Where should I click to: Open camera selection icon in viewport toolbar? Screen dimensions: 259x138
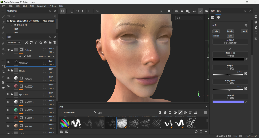(x=187, y=11)
